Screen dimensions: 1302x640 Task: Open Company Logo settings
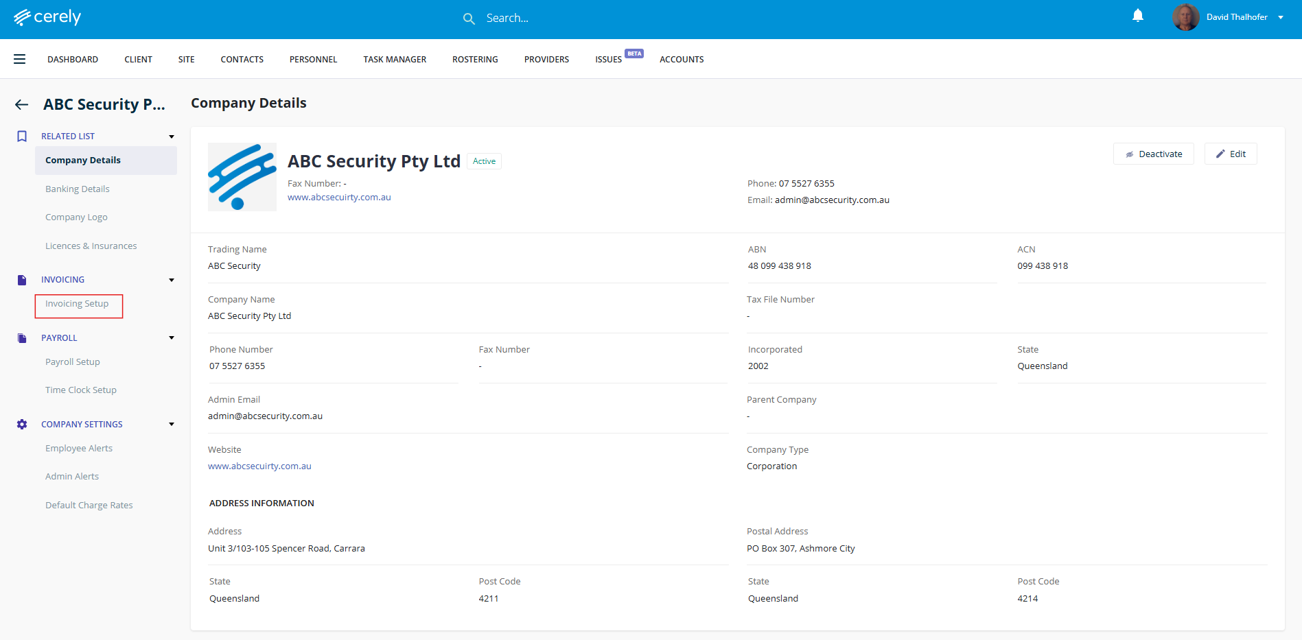coord(76,217)
